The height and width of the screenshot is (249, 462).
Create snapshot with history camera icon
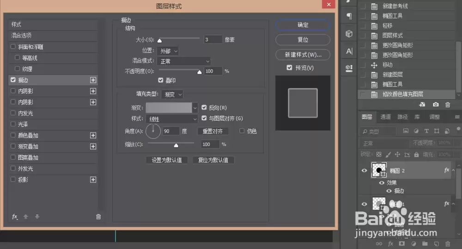coord(436,104)
